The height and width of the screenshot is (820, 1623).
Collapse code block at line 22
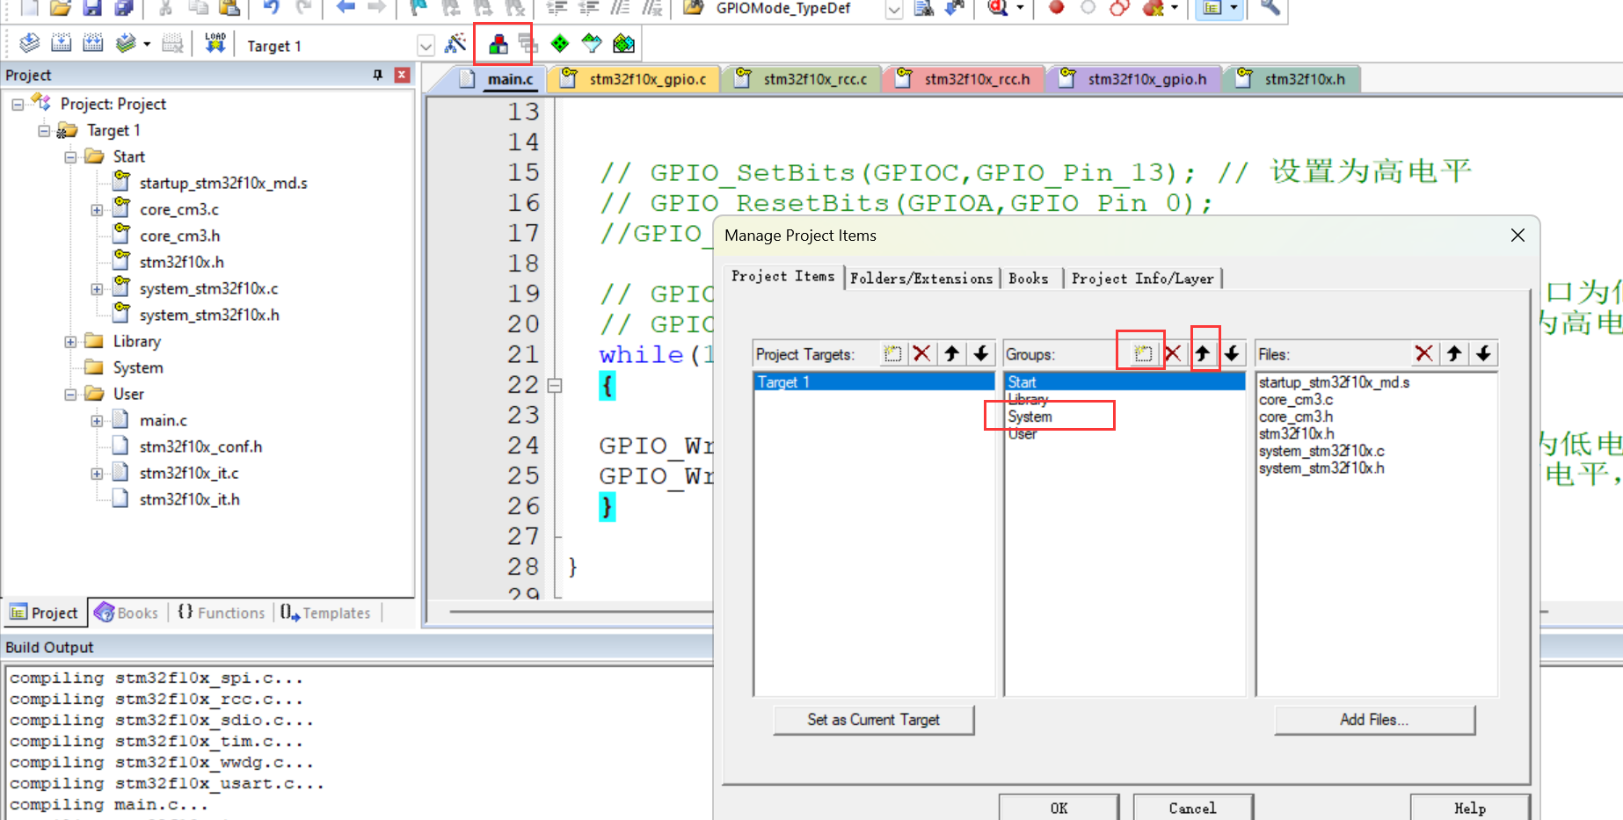pos(555,385)
